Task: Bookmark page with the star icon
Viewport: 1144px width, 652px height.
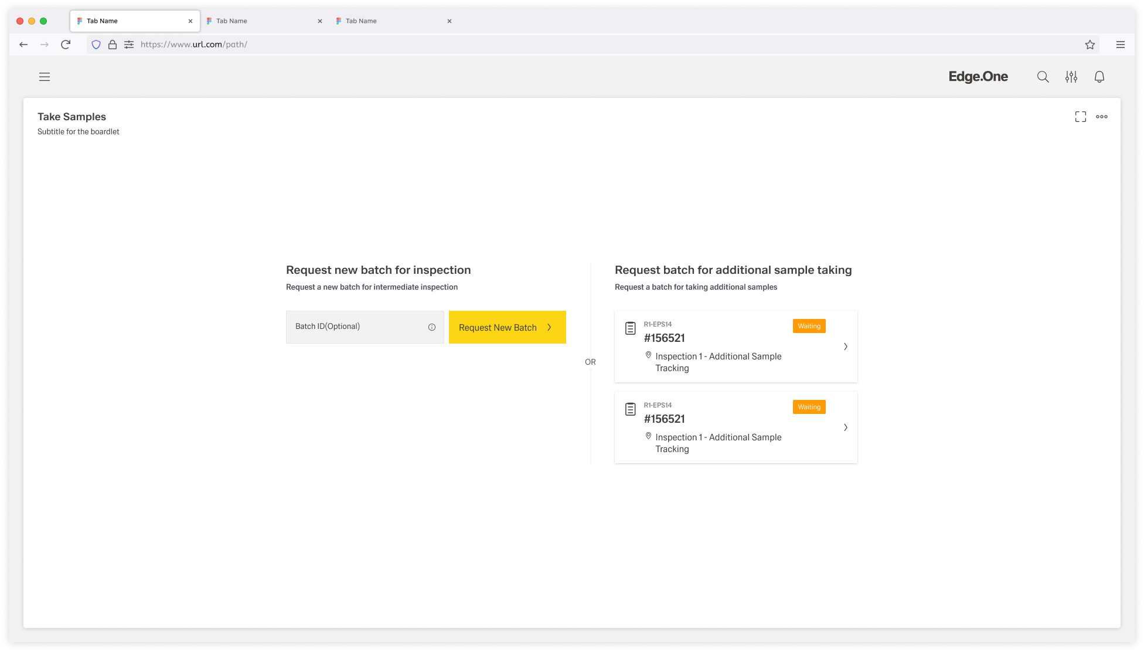Action: (1089, 45)
